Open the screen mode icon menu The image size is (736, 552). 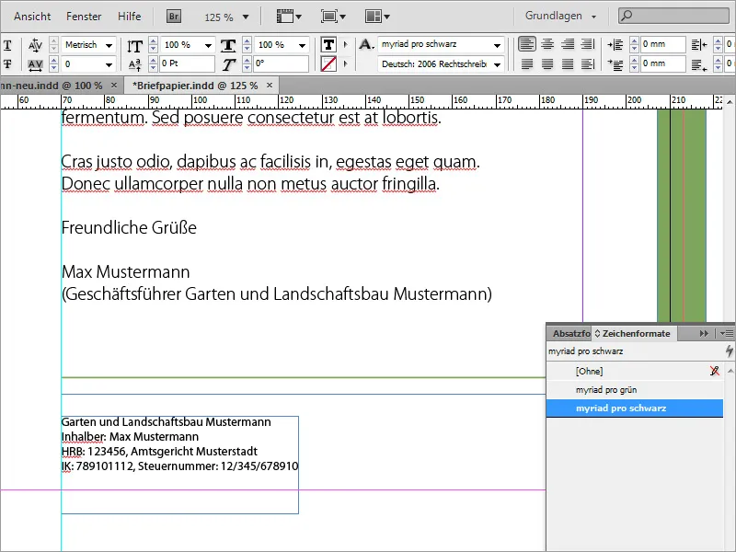coord(333,17)
